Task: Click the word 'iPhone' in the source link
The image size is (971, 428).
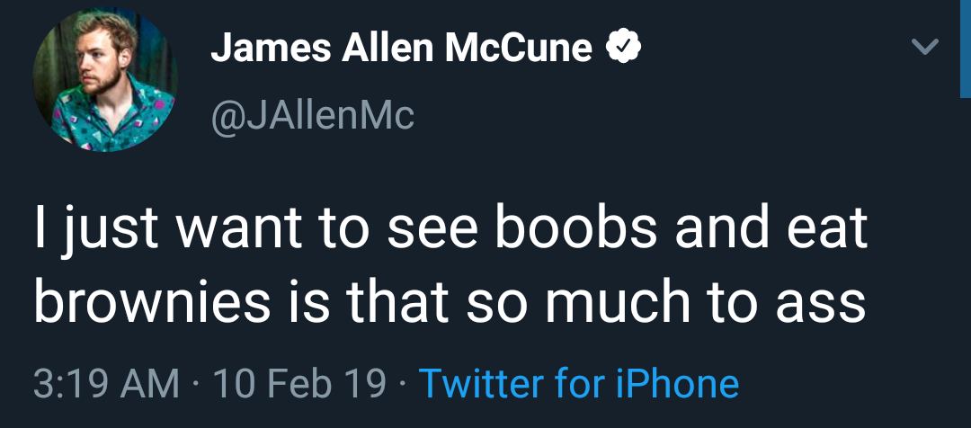Action: click(678, 383)
